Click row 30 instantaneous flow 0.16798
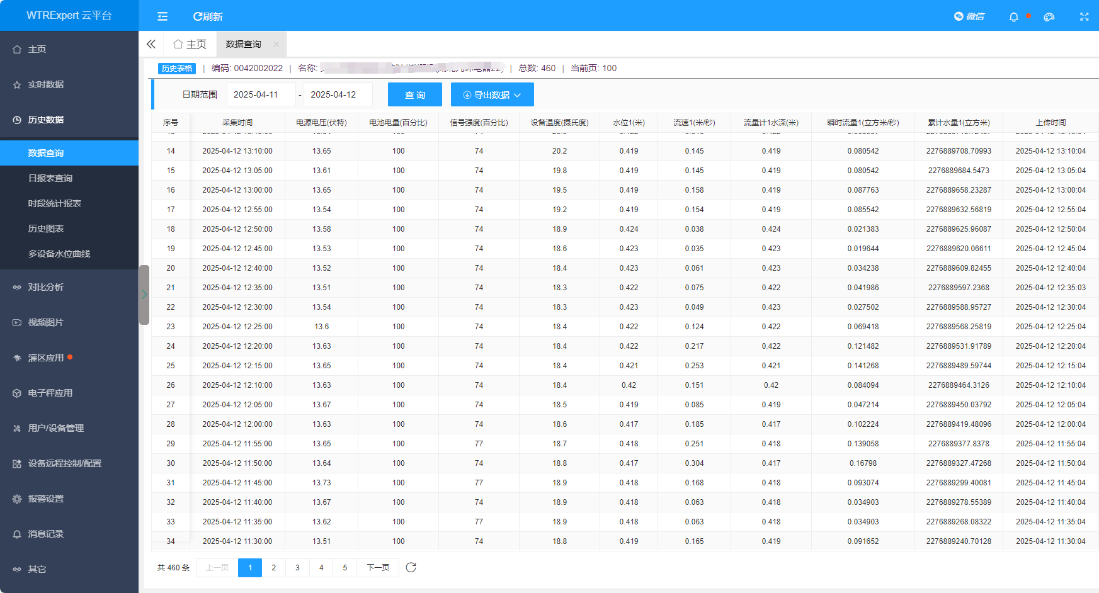Screen dimensions: 1099x593 pos(863,463)
